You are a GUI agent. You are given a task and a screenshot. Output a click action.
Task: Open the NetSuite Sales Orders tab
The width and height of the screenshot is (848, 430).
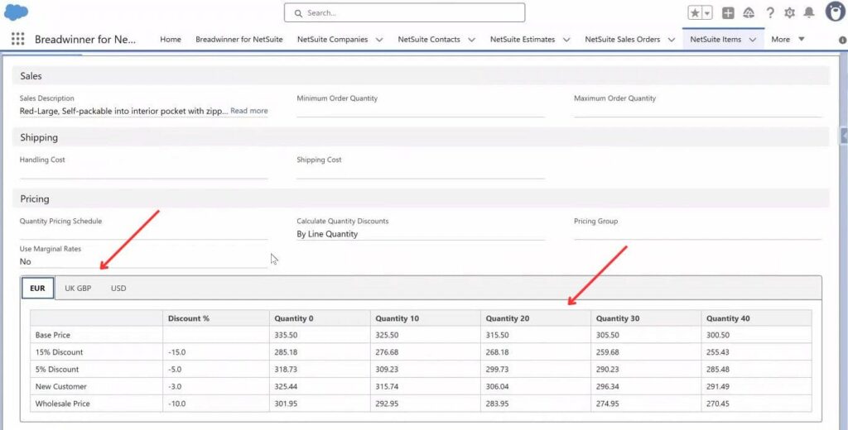click(623, 40)
